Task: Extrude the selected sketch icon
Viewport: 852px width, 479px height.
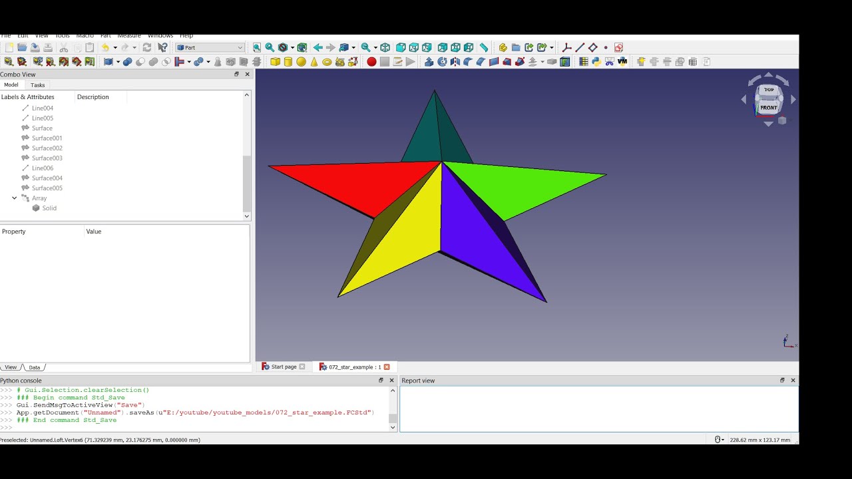Action: click(x=429, y=62)
